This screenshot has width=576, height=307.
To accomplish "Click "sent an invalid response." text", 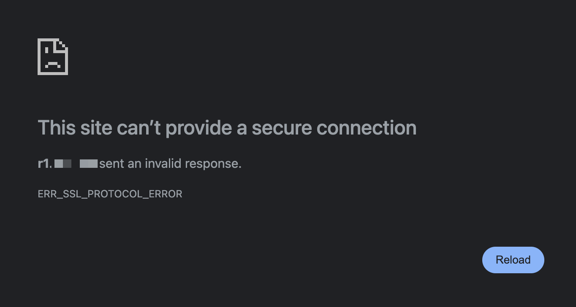I will click(x=171, y=164).
